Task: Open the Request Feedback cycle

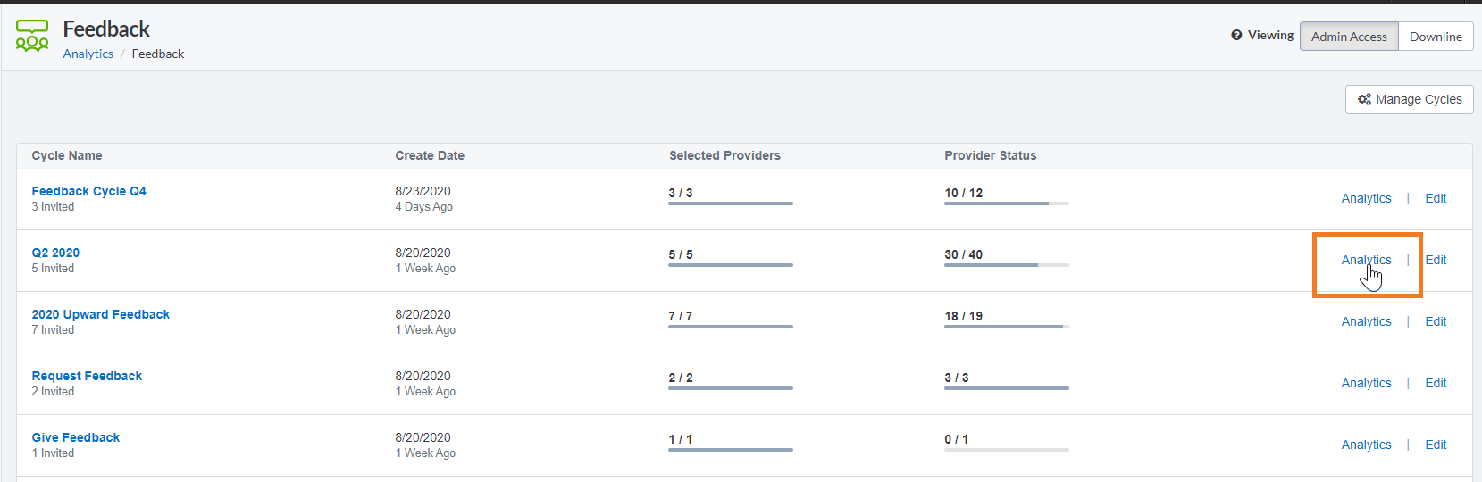Action: pos(87,376)
